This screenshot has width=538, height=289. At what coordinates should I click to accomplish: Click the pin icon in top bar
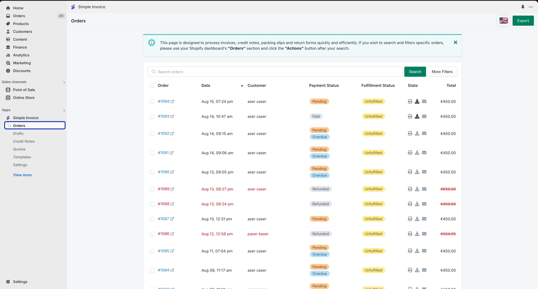[523, 7]
